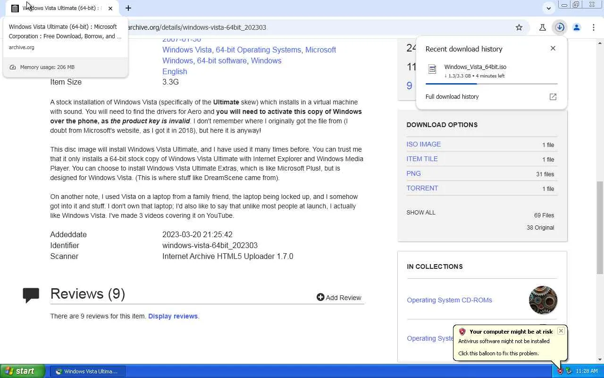604x378 pixels.
Task: Click the 69 Files count
Action: click(x=544, y=215)
